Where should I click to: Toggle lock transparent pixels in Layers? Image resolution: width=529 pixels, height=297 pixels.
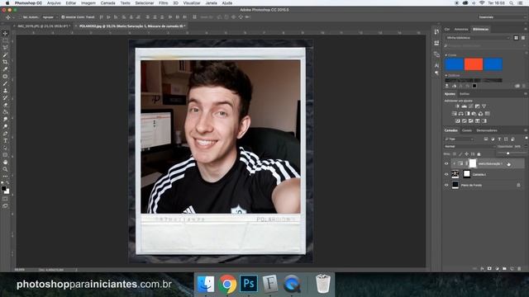coord(455,154)
